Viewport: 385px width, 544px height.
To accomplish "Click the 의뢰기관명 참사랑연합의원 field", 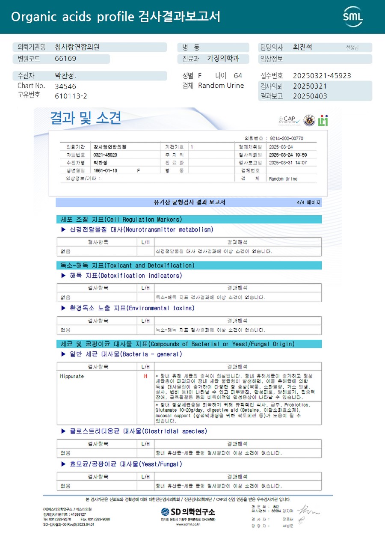I will [90, 48].
